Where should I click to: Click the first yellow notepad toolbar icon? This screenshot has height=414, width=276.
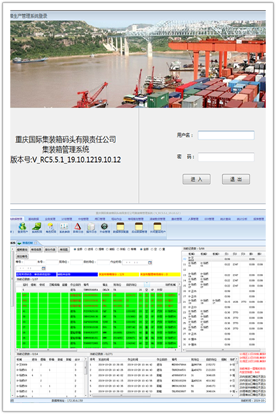click(x=121, y=226)
